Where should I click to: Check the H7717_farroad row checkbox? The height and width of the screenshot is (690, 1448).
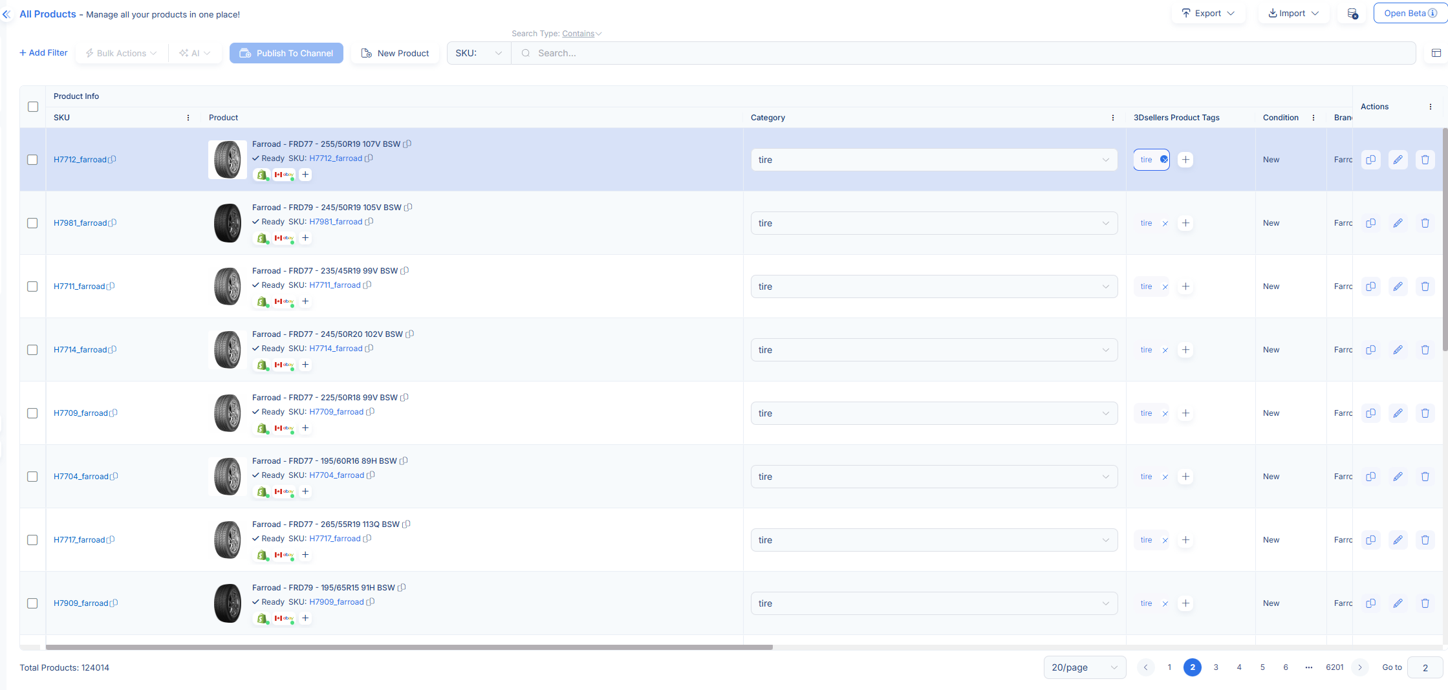coord(32,539)
